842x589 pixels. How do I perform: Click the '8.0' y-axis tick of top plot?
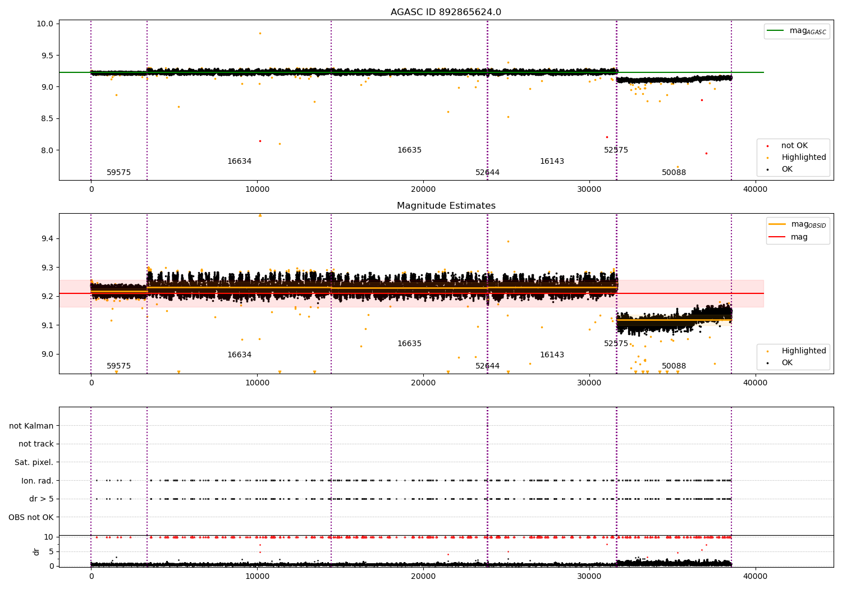pyautogui.click(x=47, y=150)
